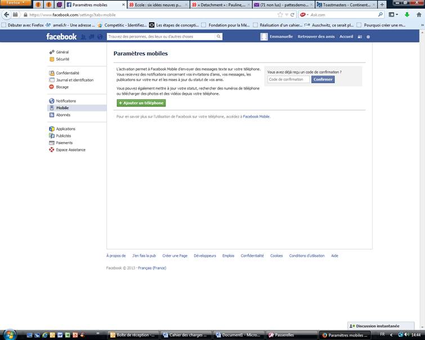
Task: Switch to Cahier des charges taskbar window
Action: [186, 335]
